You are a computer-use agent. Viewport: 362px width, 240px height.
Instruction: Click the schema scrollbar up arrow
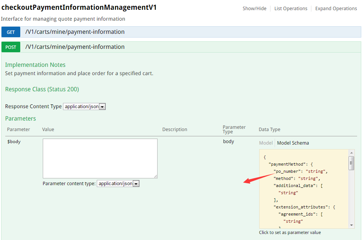pos(351,152)
